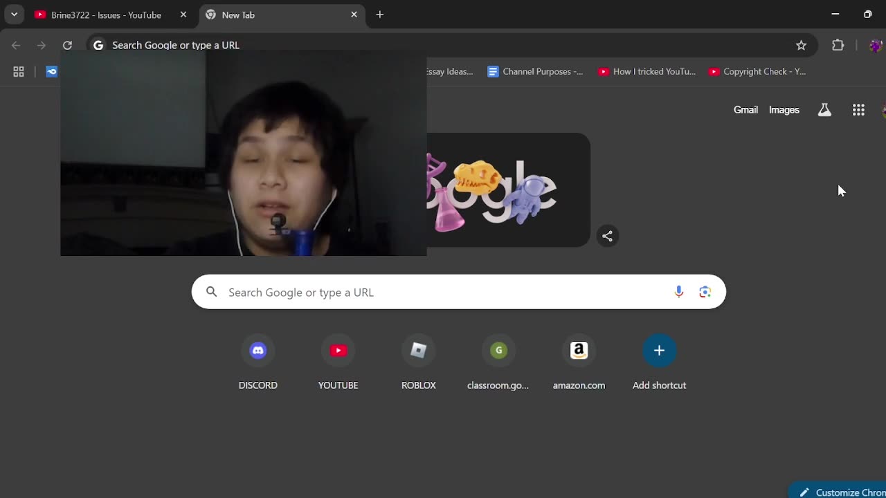Image resolution: width=886 pixels, height=498 pixels.
Task: Open the Extensions puzzle icon
Action: click(838, 45)
